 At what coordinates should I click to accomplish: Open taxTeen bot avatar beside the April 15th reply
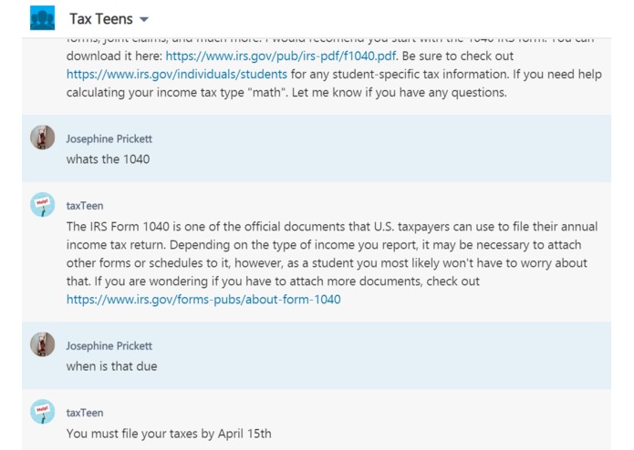point(43,411)
